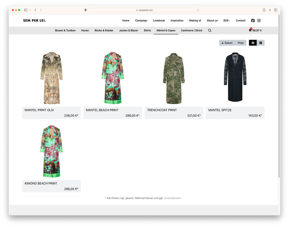Click the search magnifier icon
This screenshot has width=289, height=227.
210,31
